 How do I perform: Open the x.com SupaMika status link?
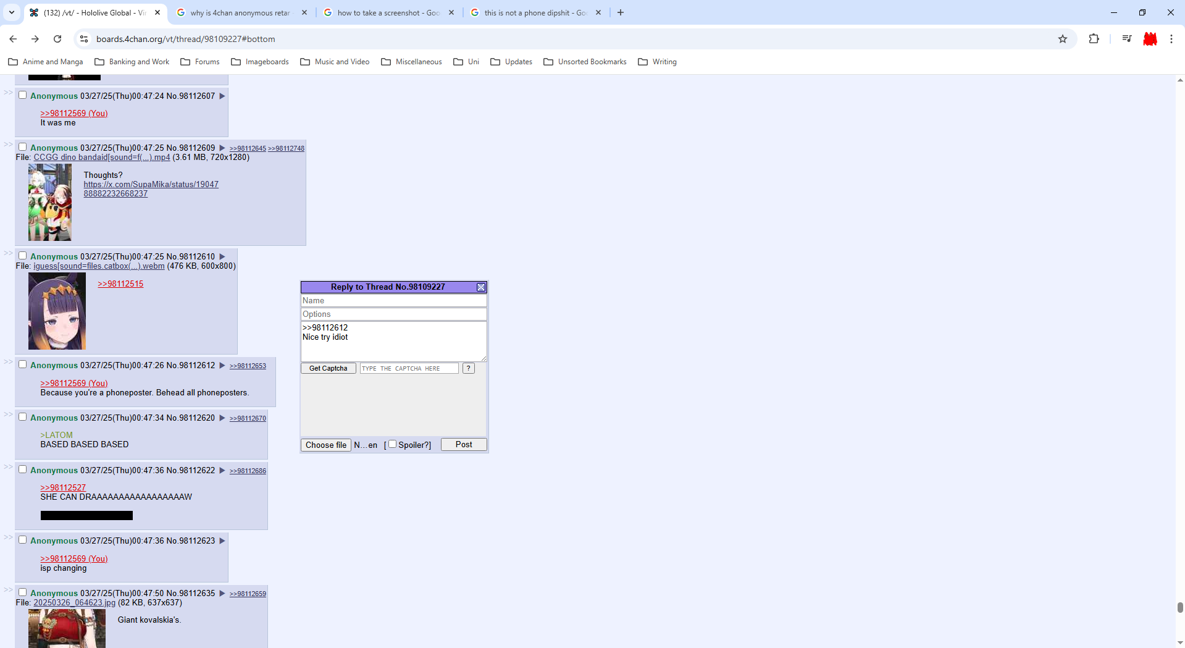pos(151,185)
